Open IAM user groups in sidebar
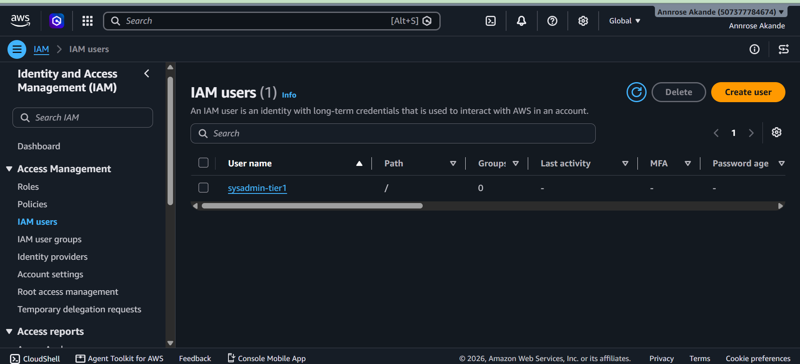 point(49,239)
